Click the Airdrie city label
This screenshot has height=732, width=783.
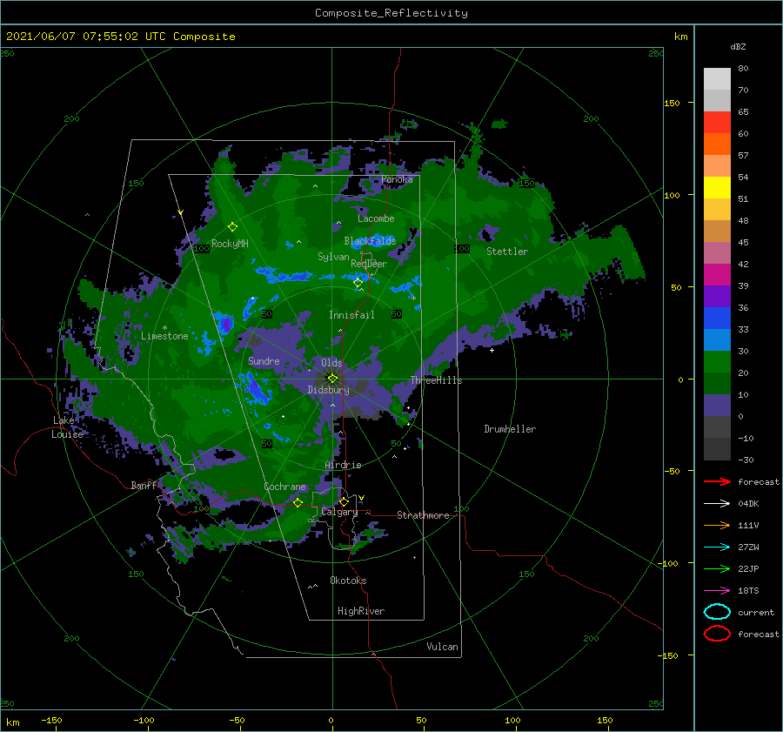tap(343, 465)
